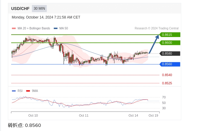Click the 转折点: 0.8560 pivot text
The width and height of the screenshot is (205, 131).
click(x=24, y=125)
